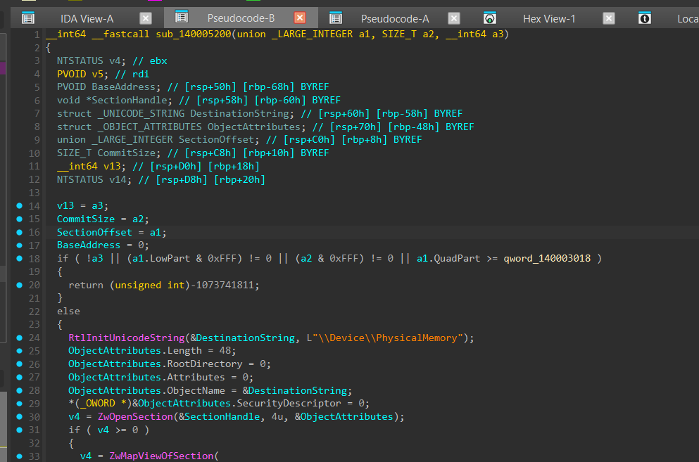Viewport: 699px width, 462px height.
Task: Toggle breakpoint dot on line 14
Action: (x=19, y=205)
